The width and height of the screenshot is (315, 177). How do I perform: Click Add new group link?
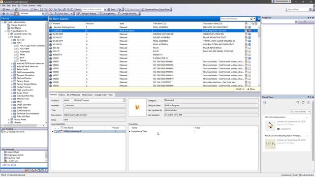click(9, 165)
